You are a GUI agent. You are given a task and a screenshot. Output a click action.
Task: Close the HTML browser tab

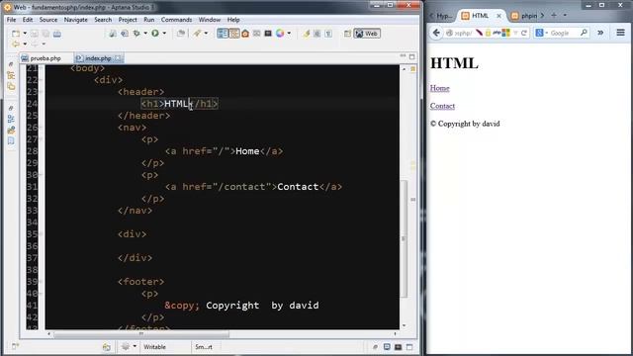click(498, 16)
